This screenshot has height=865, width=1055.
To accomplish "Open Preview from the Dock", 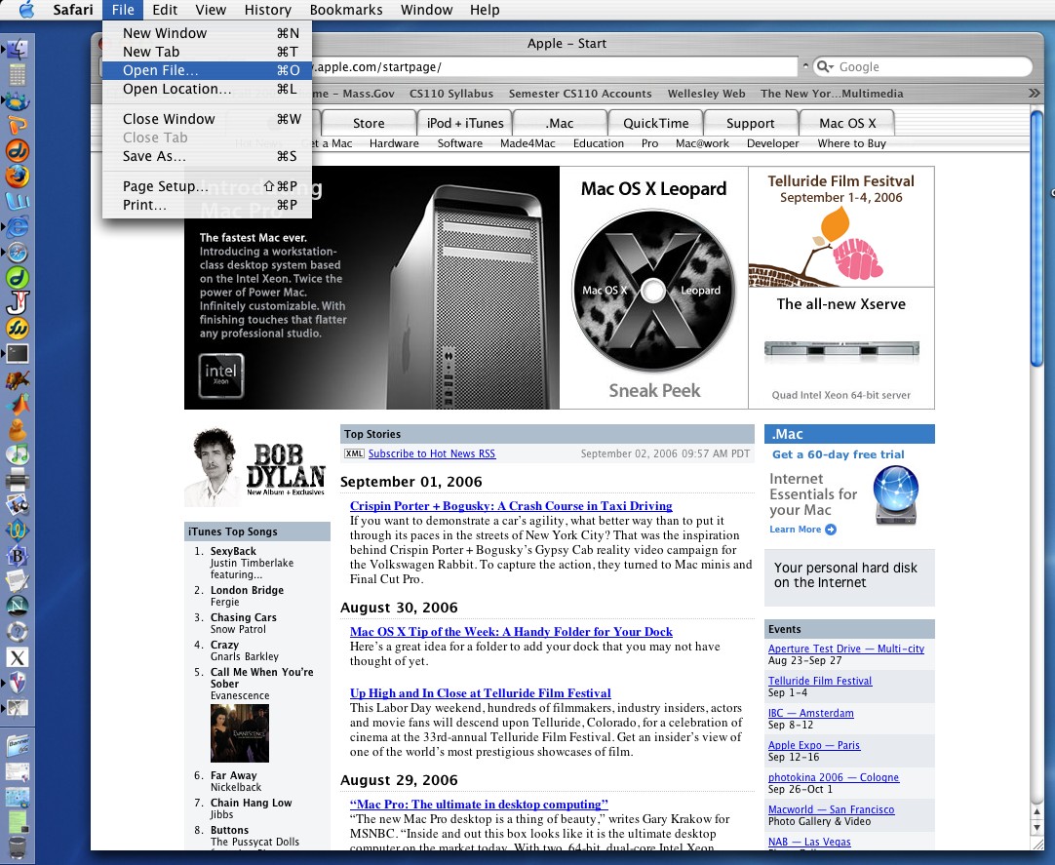I will tap(17, 505).
